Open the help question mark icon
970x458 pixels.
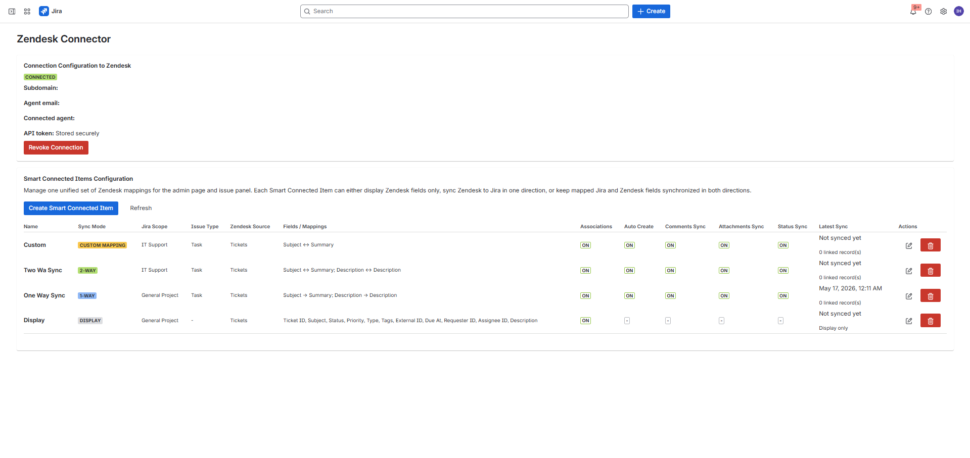[928, 11]
